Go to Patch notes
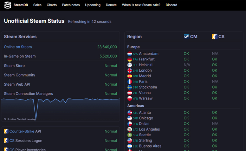 pyautogui.click(x=71, y=5)
